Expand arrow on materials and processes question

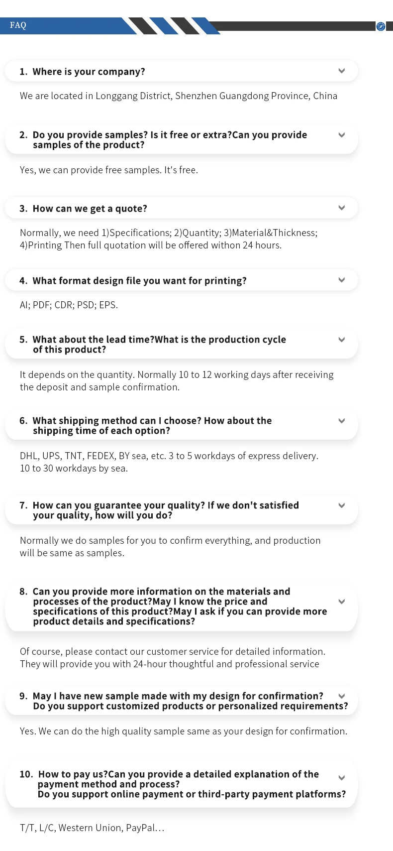342,602
